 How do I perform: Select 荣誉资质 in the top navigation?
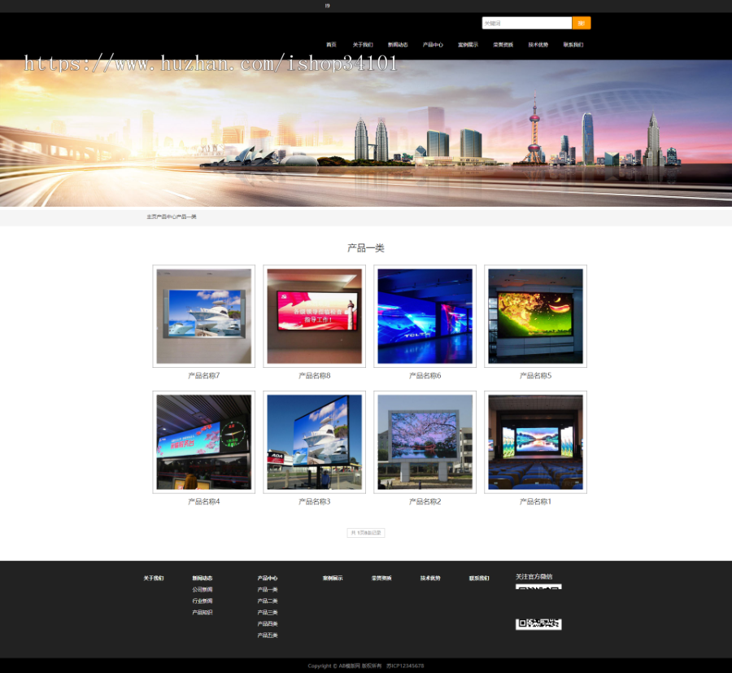[503, 45]
